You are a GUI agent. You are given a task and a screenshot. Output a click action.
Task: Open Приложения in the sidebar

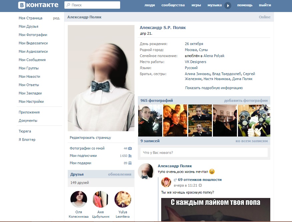[29, 112]
